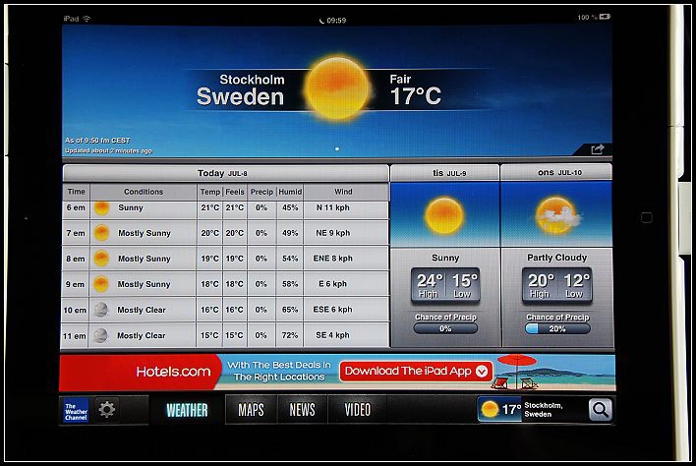Select the ons JUL-10 forecast header
The image size is (696, 466).
(556, 173)
